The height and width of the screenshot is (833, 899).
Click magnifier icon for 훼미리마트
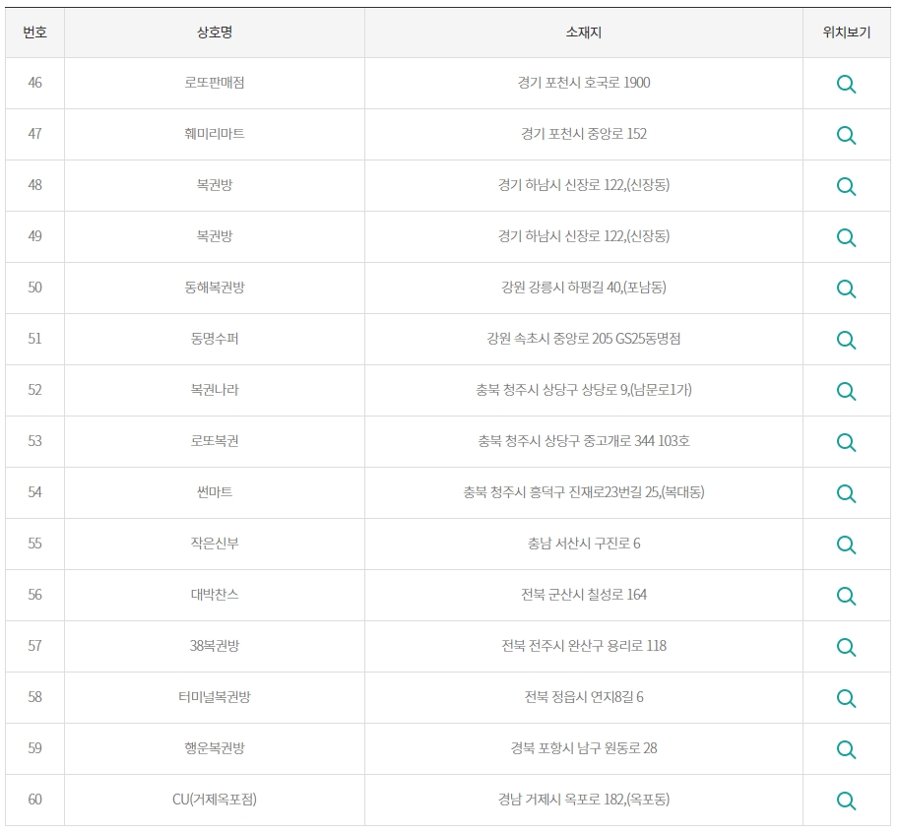846,135
